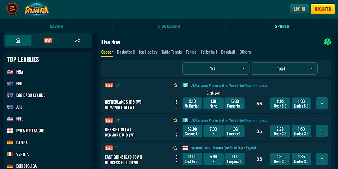Click the flag beside Big Bash League
This screenshot has width=338, height=169.
pyautogui.click(x=10, y=95)
